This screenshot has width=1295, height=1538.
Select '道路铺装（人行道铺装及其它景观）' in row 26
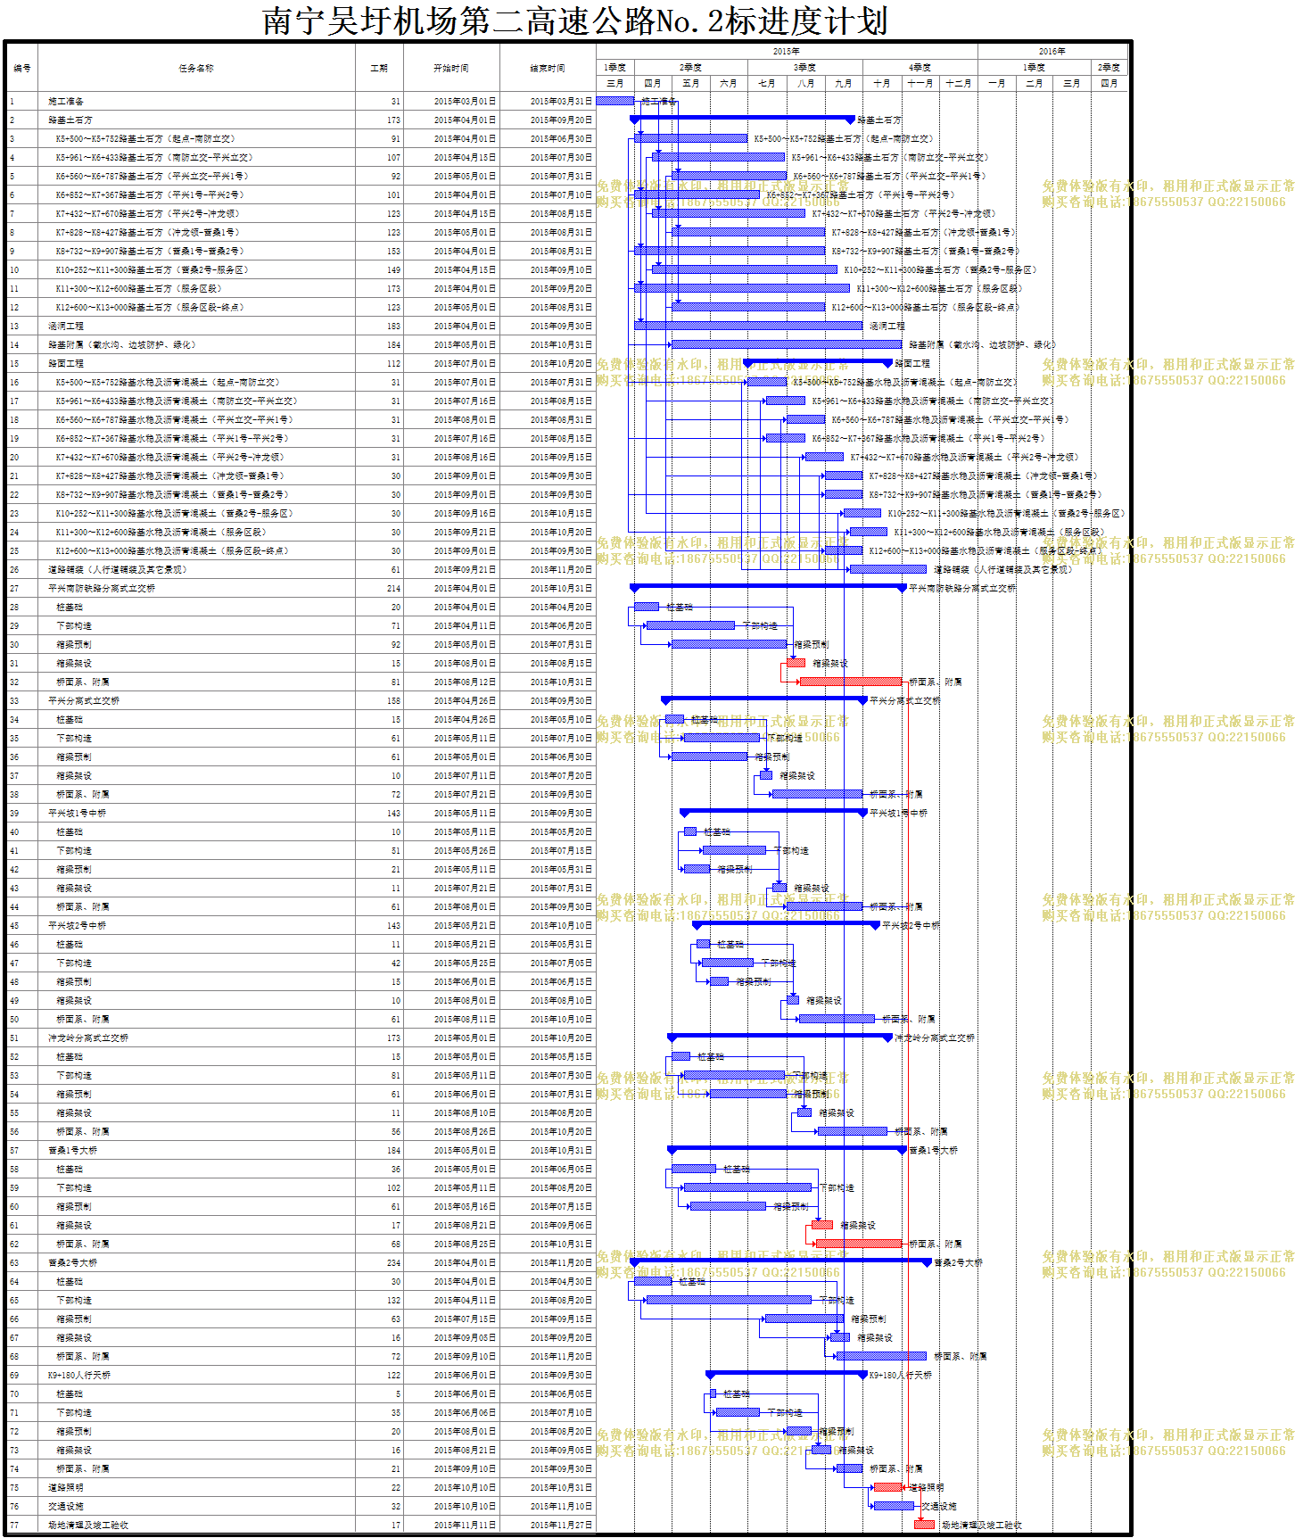click(x=118, y=570)
